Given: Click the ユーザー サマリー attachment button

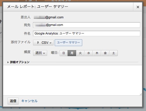Looking at the screenshot, I should (68, 43).
